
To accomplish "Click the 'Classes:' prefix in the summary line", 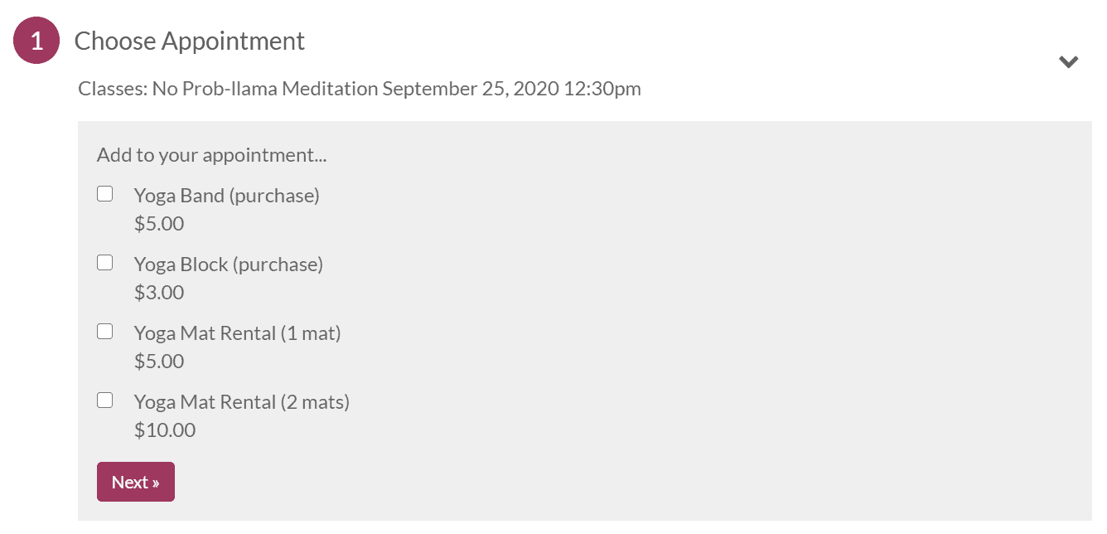I will (113, 89).
